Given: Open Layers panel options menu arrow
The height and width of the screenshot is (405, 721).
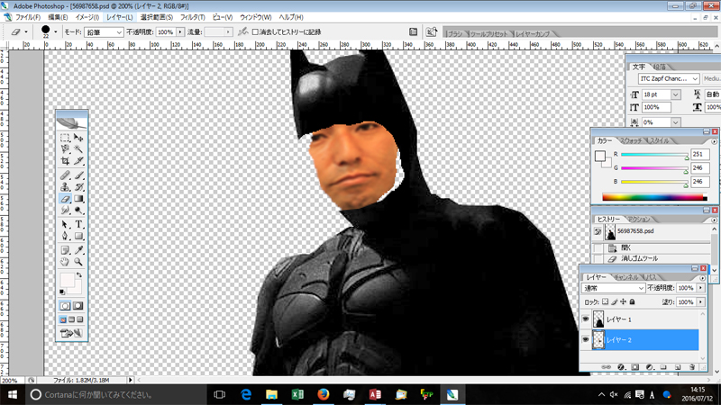Looking at the screenshot, I should 702,278.
